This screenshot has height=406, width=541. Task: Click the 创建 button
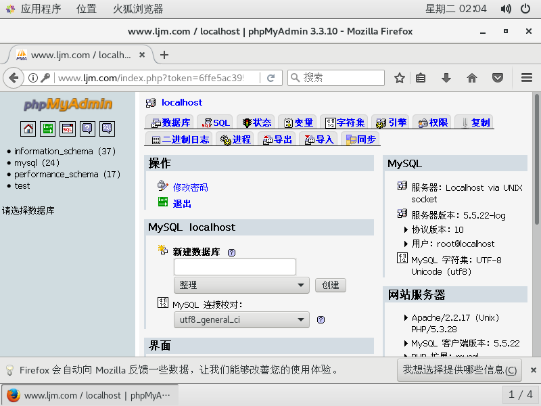[x=330, y=285]
